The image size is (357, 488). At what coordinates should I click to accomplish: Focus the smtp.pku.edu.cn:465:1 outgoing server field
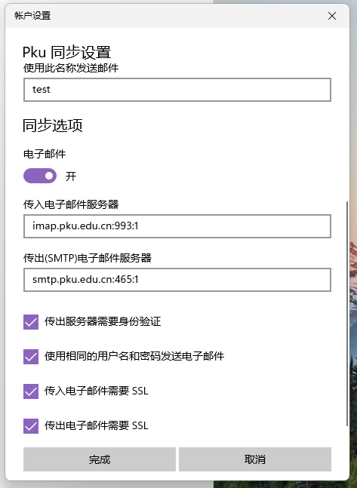[x=177, y=280]
